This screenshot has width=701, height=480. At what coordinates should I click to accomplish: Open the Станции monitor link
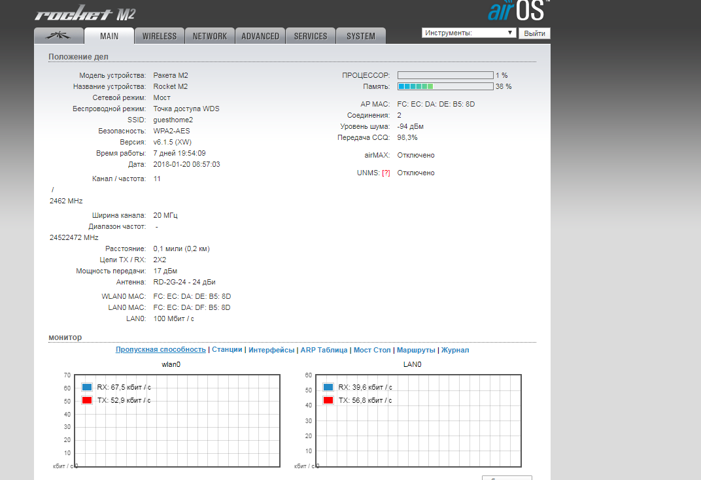[x=227, y=349]
